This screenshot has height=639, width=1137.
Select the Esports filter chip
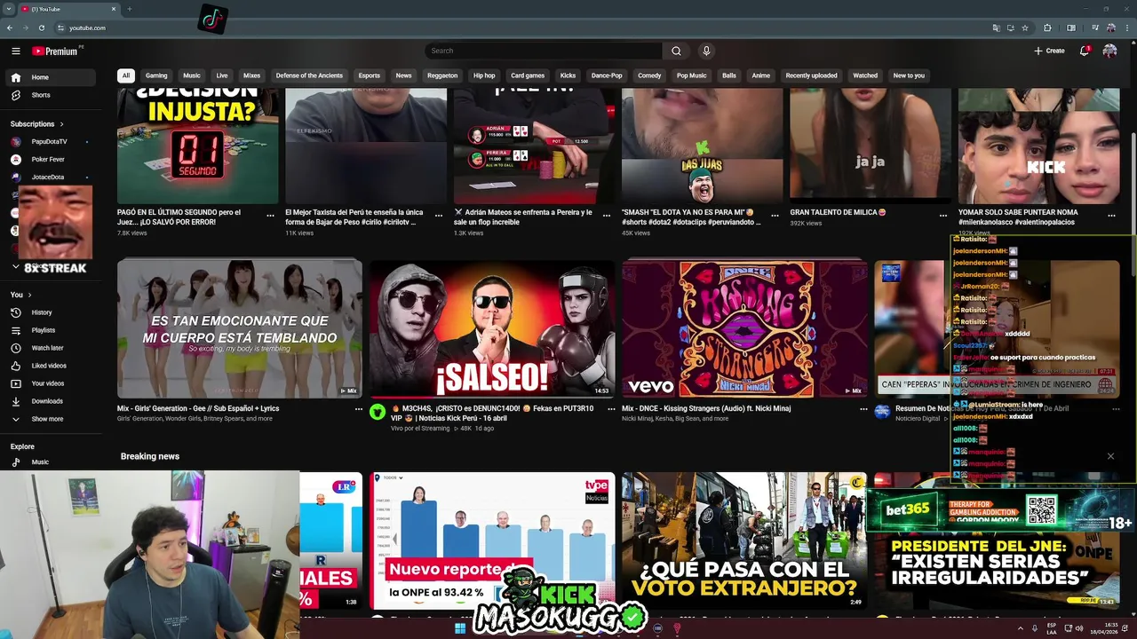[370, 75]
